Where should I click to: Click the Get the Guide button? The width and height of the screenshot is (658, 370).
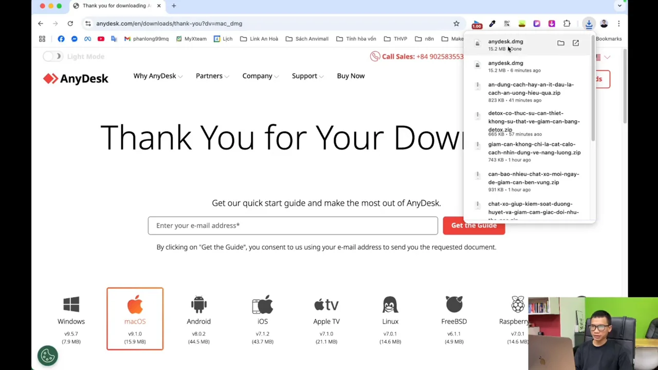pos(473,226)
